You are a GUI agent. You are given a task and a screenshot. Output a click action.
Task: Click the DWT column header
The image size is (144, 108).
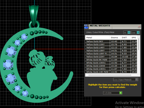pyautogui.click(x=125, y=37)
